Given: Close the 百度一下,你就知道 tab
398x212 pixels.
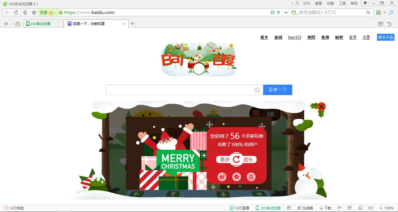Looking at the screenshot, I should [x=124, y=24].
